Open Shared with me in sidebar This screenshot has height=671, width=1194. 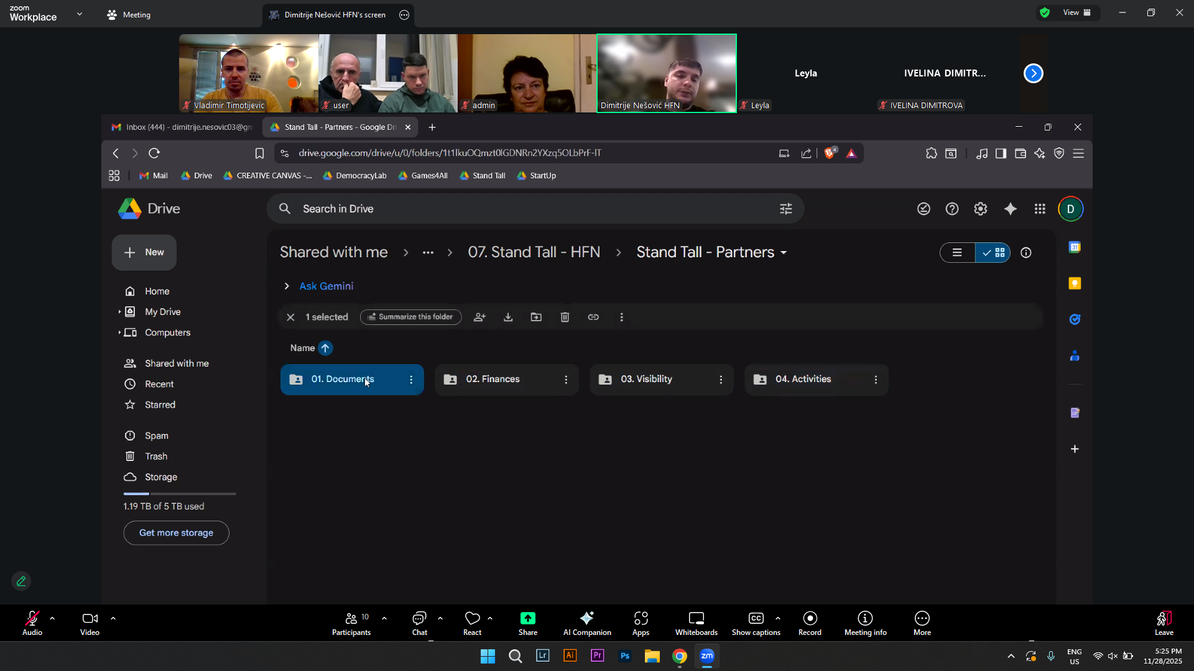coord(177,363)
